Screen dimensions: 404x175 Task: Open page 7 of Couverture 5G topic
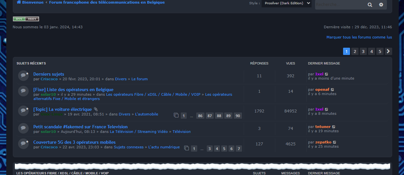pyautogui.click(x=239, y=148)
